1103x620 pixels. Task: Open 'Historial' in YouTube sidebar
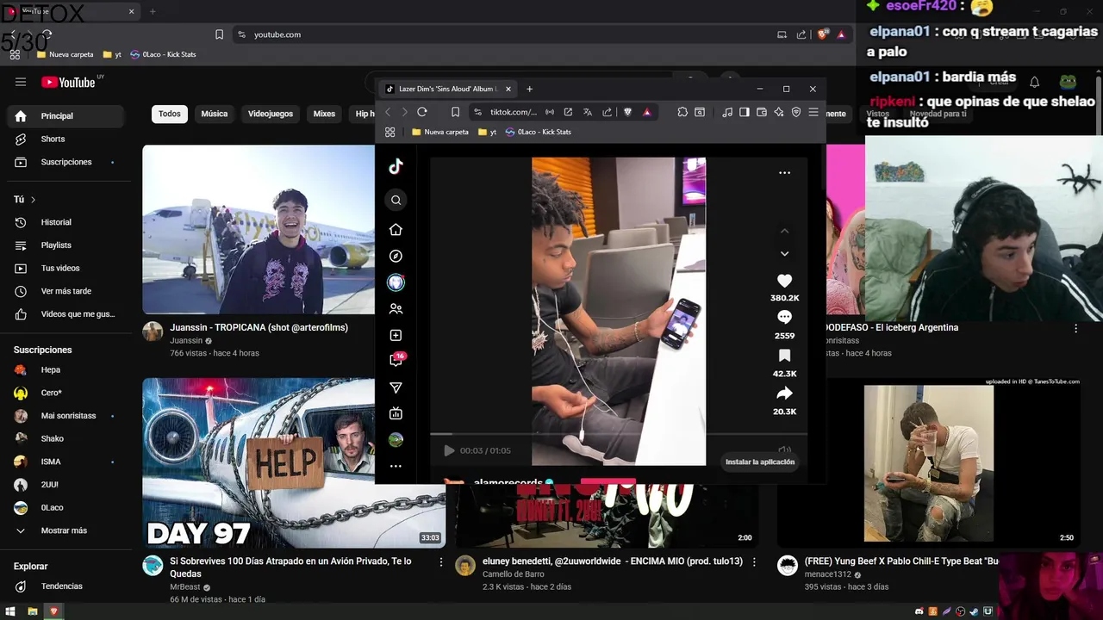pos(65,222)
